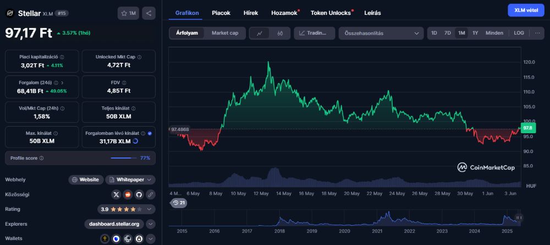Open Stellar's GitHub repository icon
Screen dimensions: 550x245
(139, 194)
